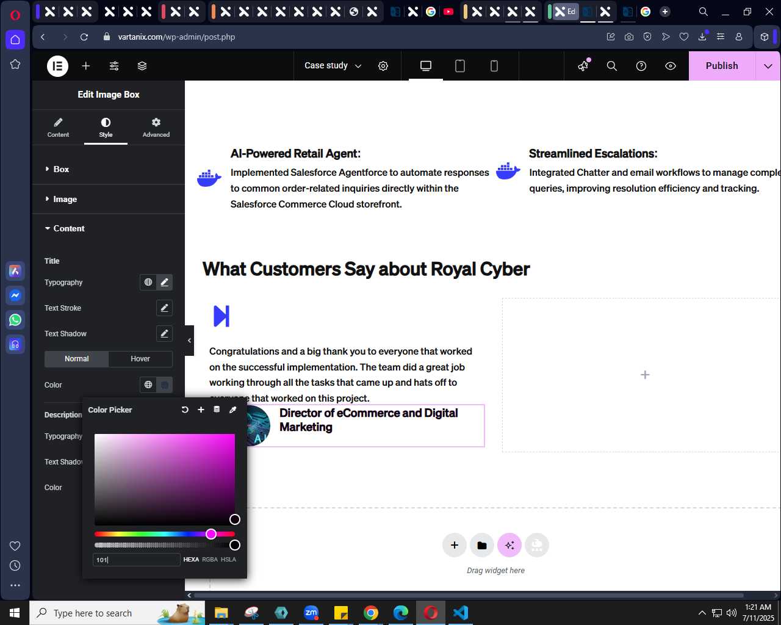Show hidden system tray icons chevron
The image size is (781, 625).
(702, 613)
